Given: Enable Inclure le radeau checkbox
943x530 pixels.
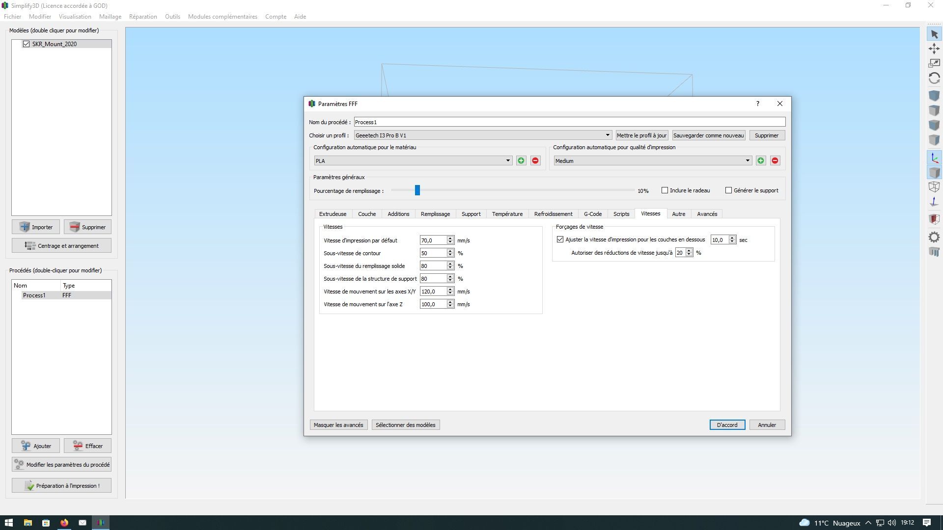Looking at the screenshot, I should [665, 190].
